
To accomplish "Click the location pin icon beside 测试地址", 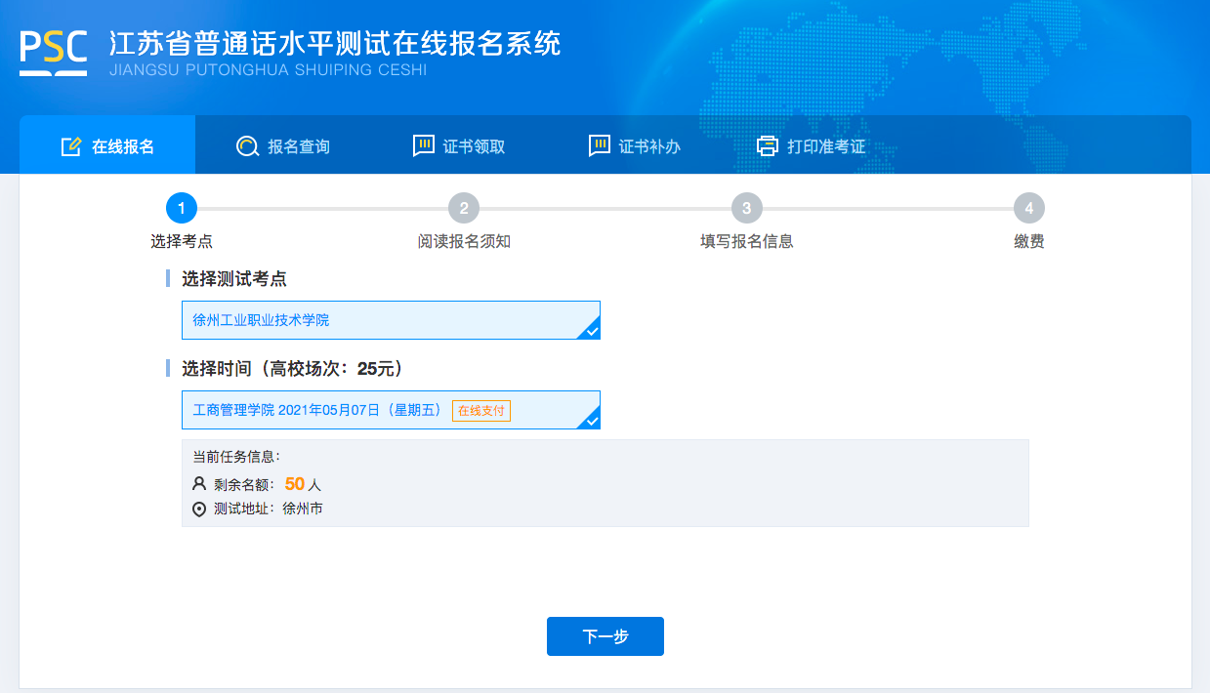I will (199, 509).
